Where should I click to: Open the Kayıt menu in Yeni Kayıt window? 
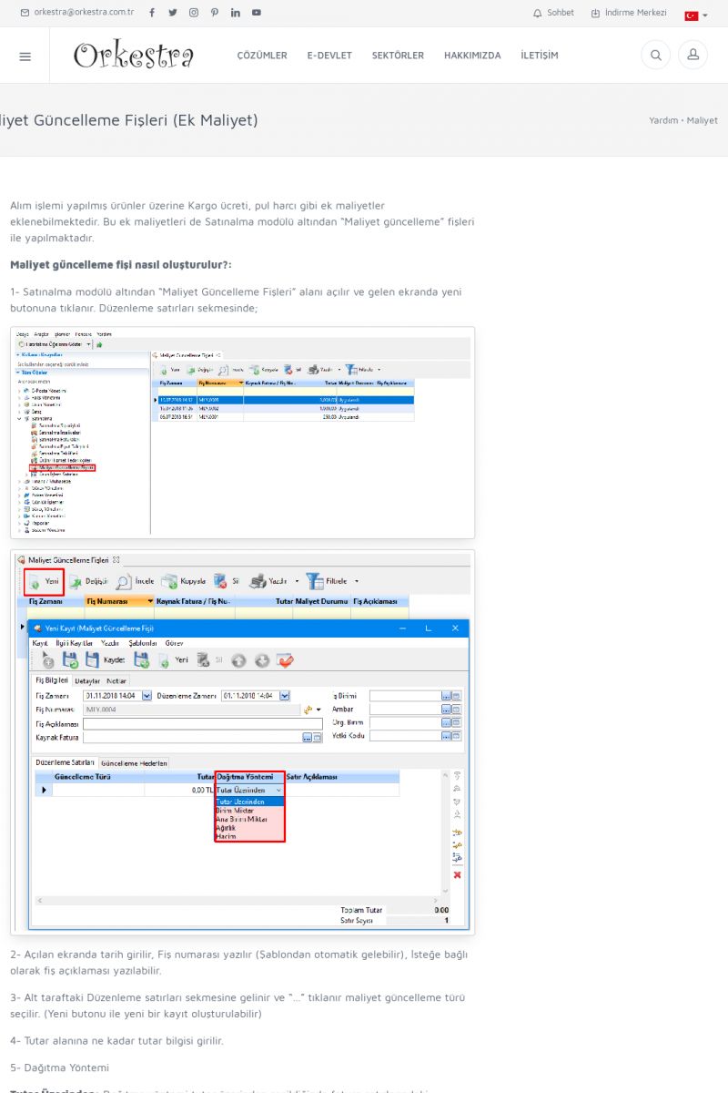point(40,643)
